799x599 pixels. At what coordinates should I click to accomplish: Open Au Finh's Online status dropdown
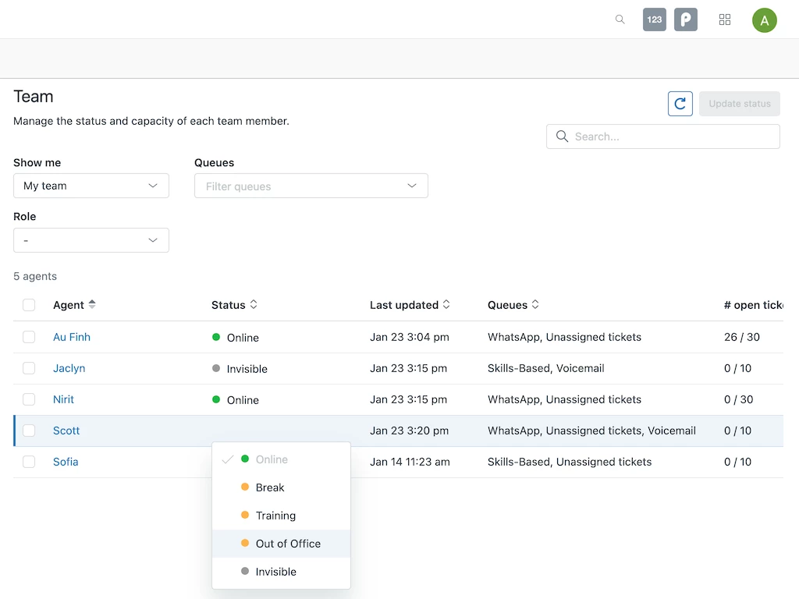coord(236,337)
